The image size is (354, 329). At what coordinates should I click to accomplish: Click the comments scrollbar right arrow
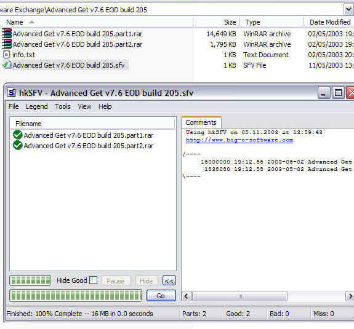350,296
